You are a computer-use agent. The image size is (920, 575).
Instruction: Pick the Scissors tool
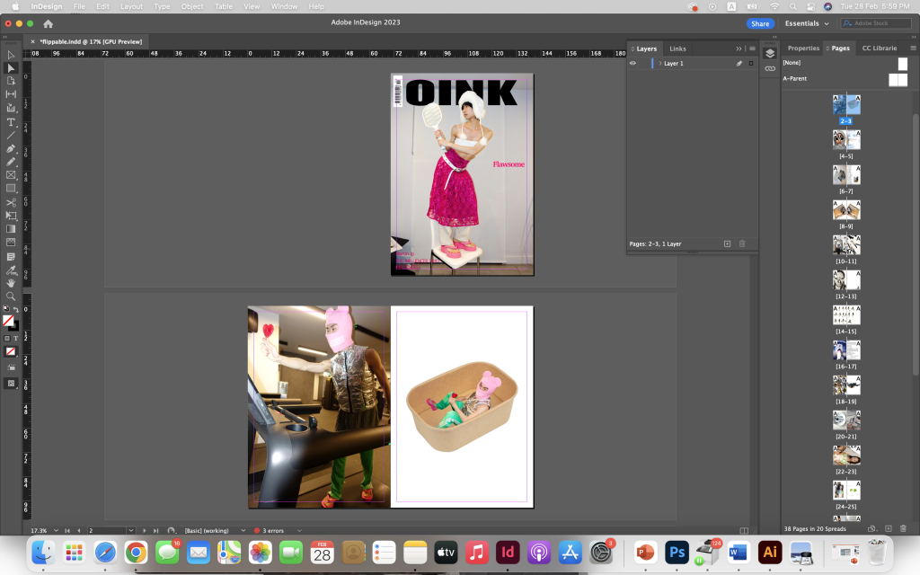(x=11, y=202)
